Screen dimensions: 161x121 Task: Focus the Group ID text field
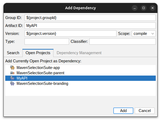(90, 18)
